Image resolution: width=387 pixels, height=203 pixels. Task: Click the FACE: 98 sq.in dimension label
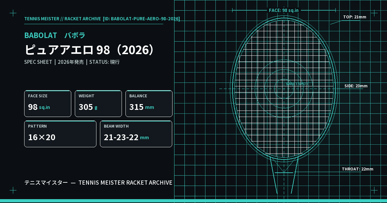click(x=284, y=10)
